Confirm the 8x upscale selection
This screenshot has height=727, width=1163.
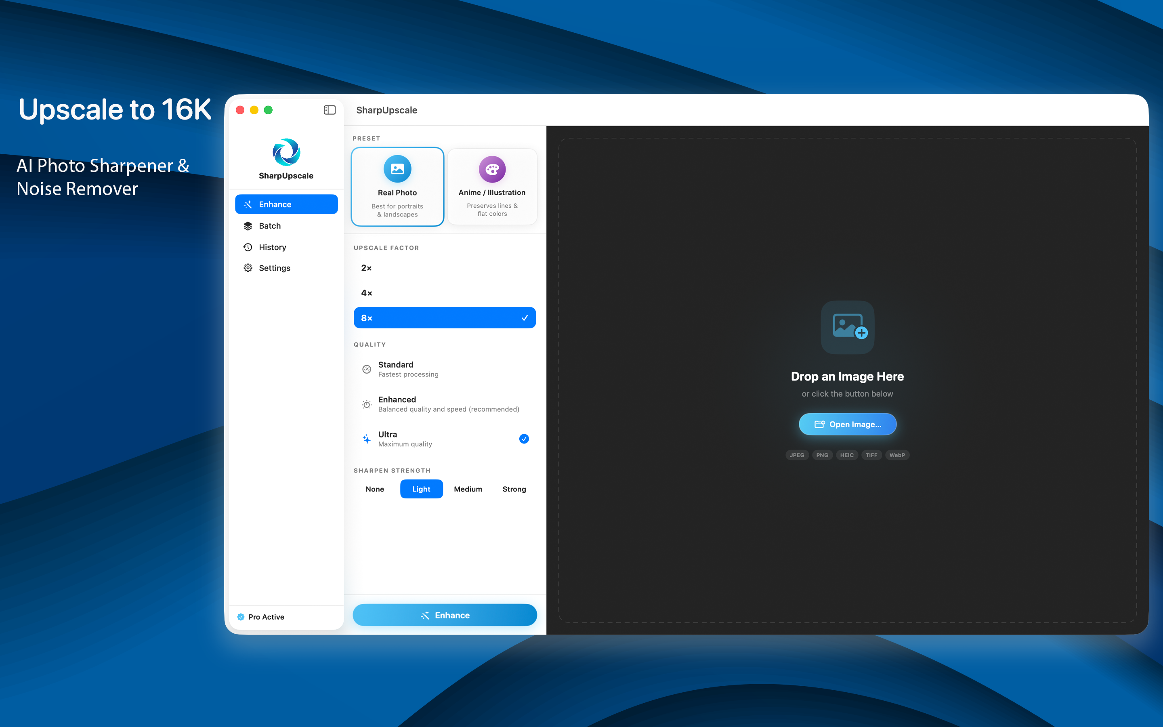point(444,317)
